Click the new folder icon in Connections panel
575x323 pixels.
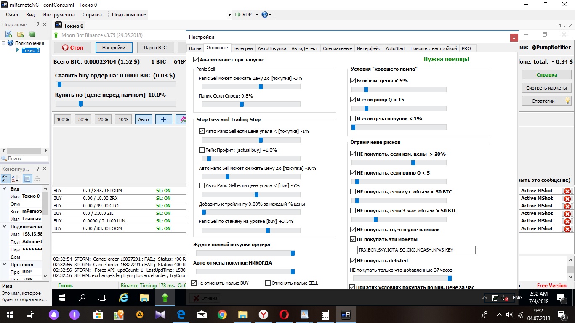coord(20,34)
